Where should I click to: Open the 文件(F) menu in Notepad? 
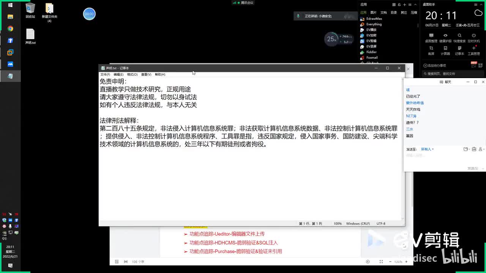click(x=105, y=74)
